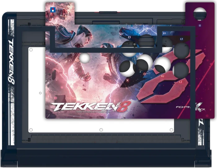Click the top-left screw hole on the white plate
The image size is (217, 168).
pyautogui.click(x=31, y=50)
